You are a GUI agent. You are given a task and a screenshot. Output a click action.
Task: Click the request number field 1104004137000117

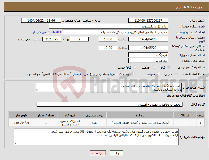point(148,20)
